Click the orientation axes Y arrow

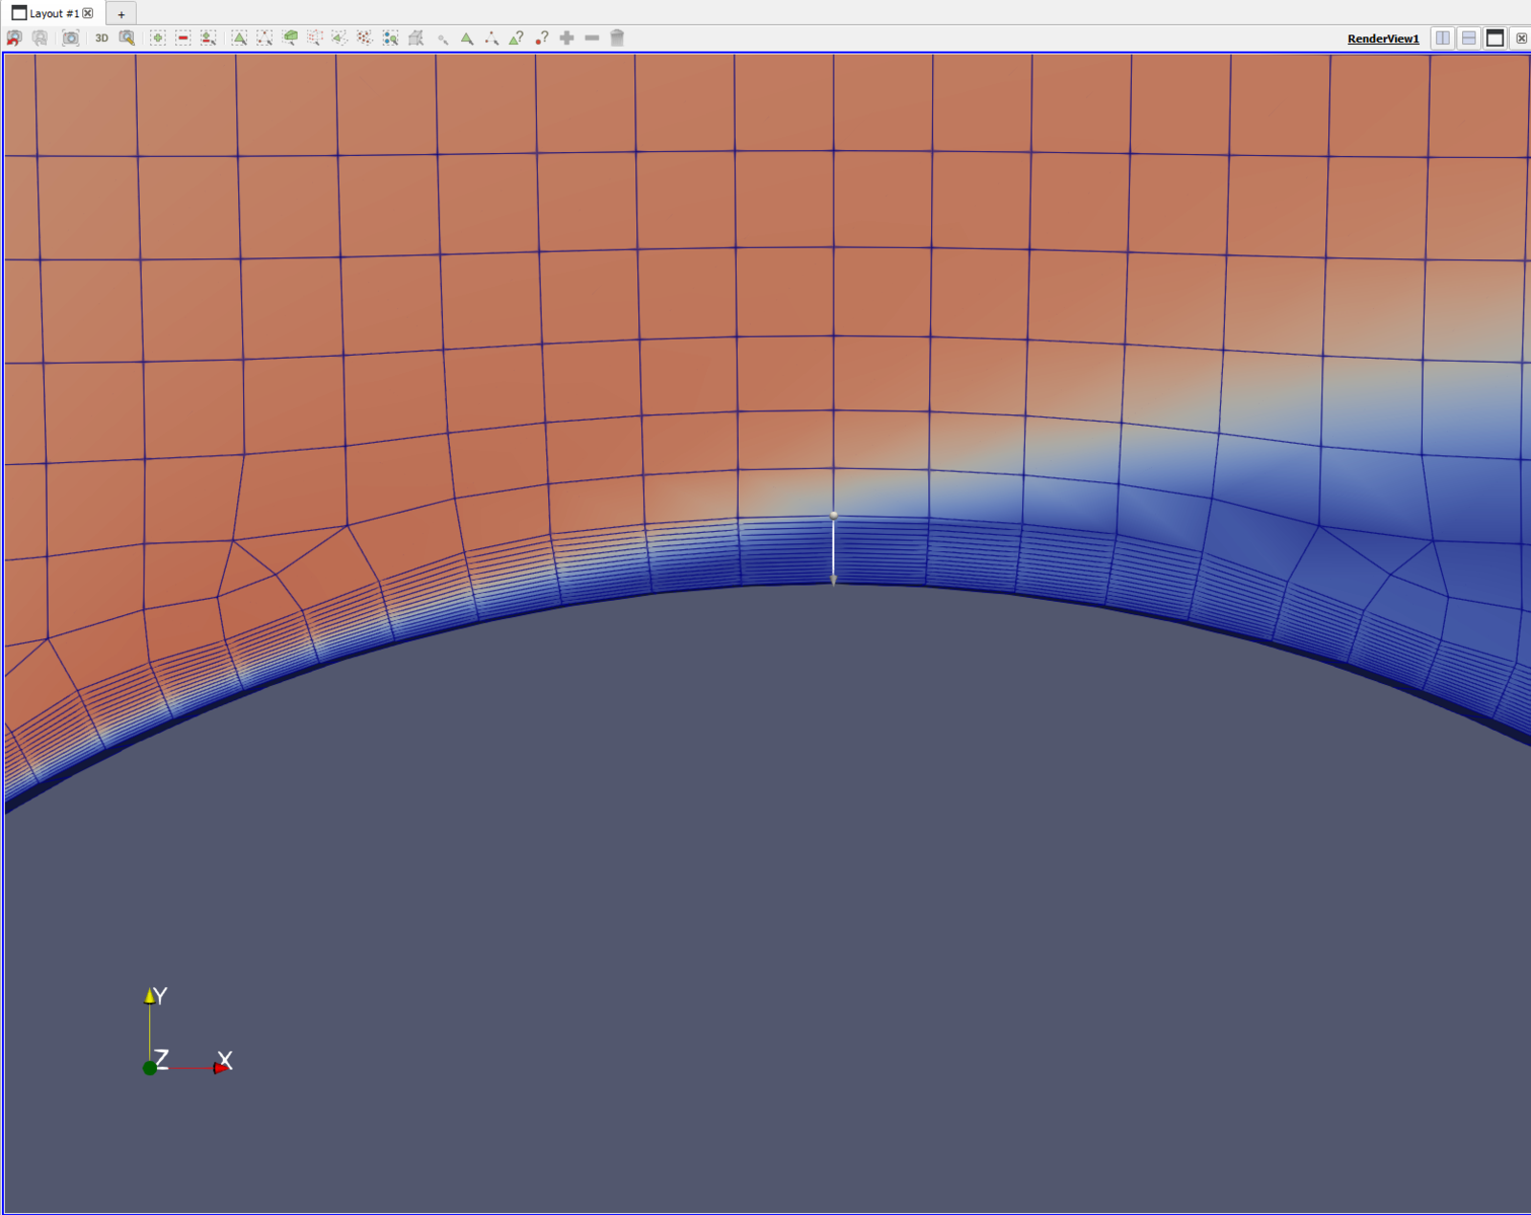pos(149,996)
